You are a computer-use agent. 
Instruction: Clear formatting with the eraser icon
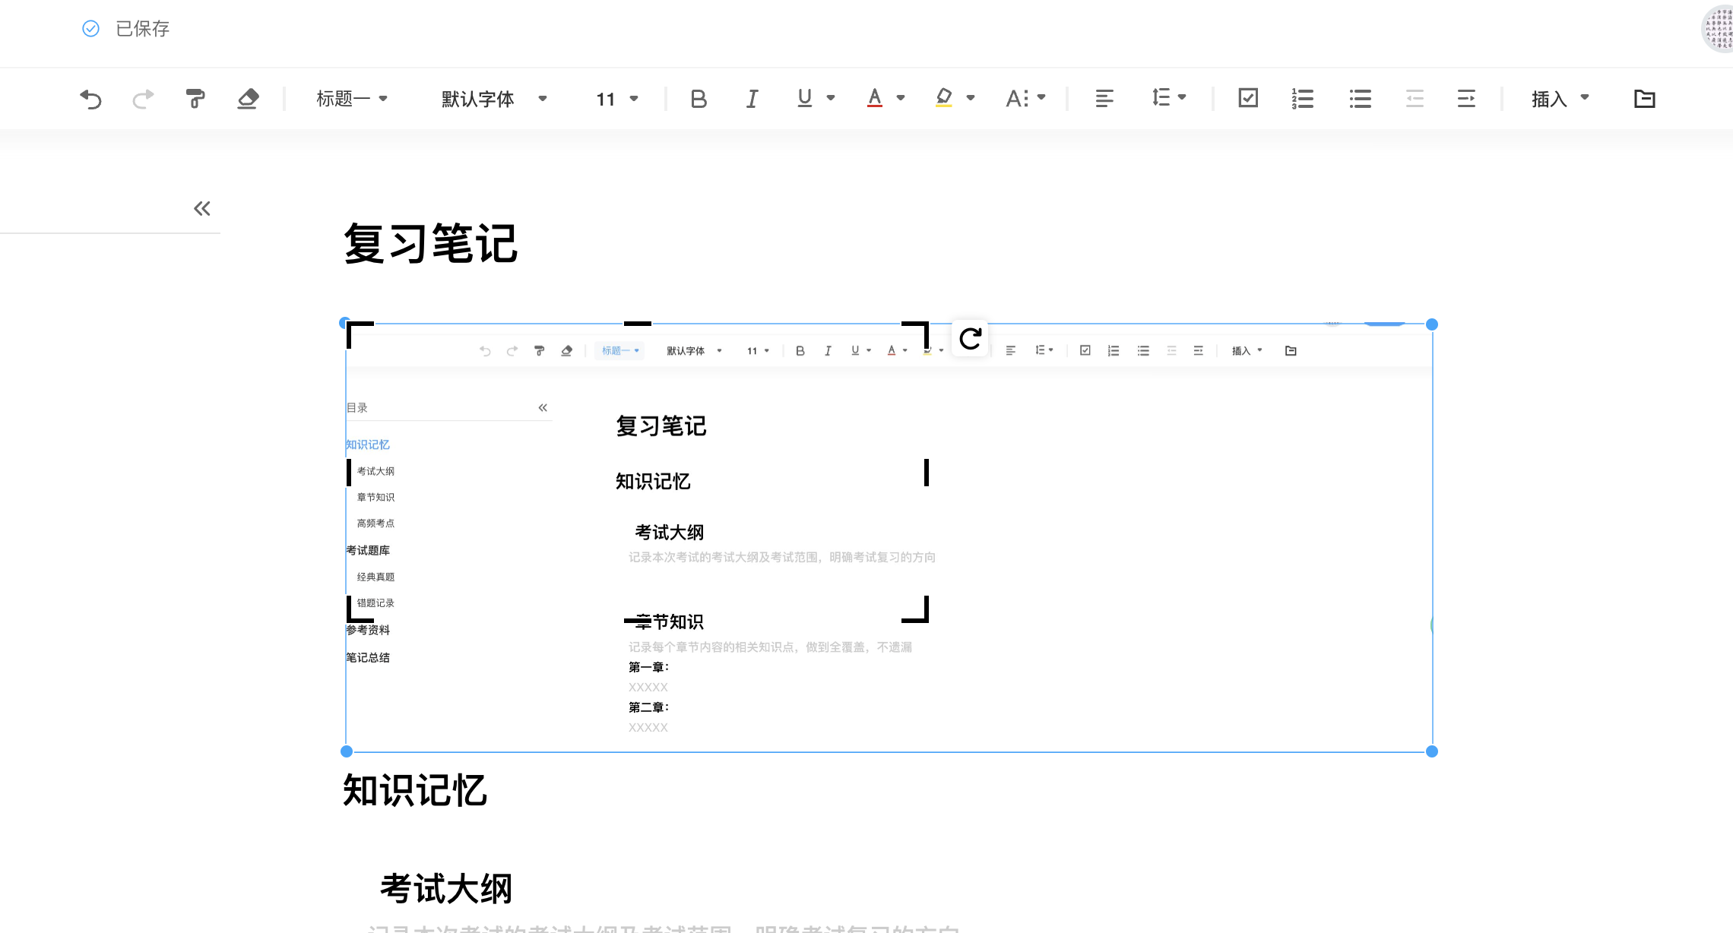[x=248, y=99]
